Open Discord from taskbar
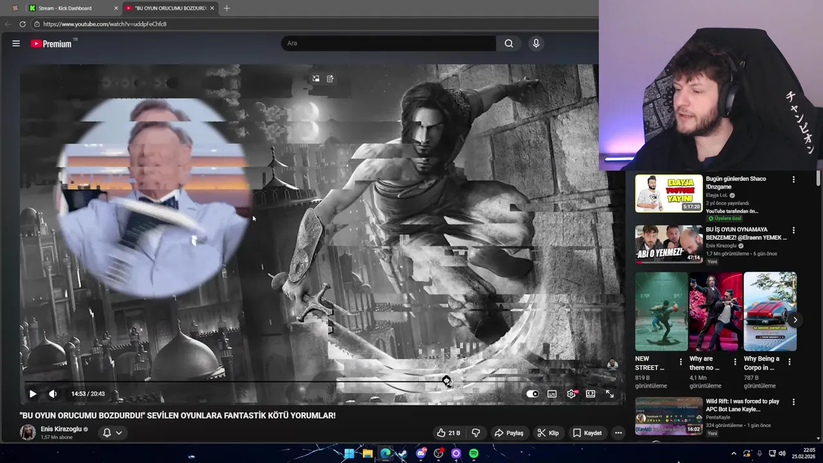The width and height of the screenshot is (823, 463). (421, 453)
